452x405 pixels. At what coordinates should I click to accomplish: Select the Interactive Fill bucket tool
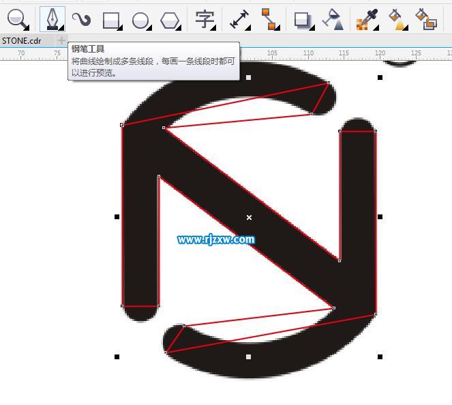397,19
